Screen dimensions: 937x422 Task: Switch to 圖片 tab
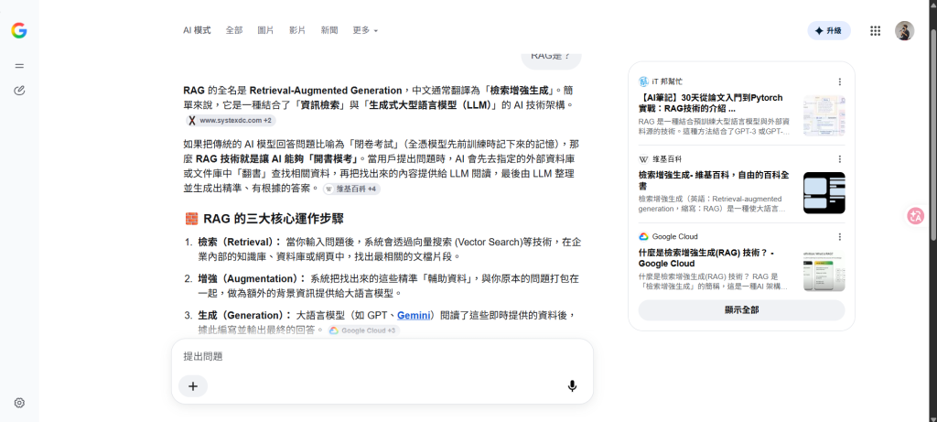pyautogui.click(x=266, y=30)
